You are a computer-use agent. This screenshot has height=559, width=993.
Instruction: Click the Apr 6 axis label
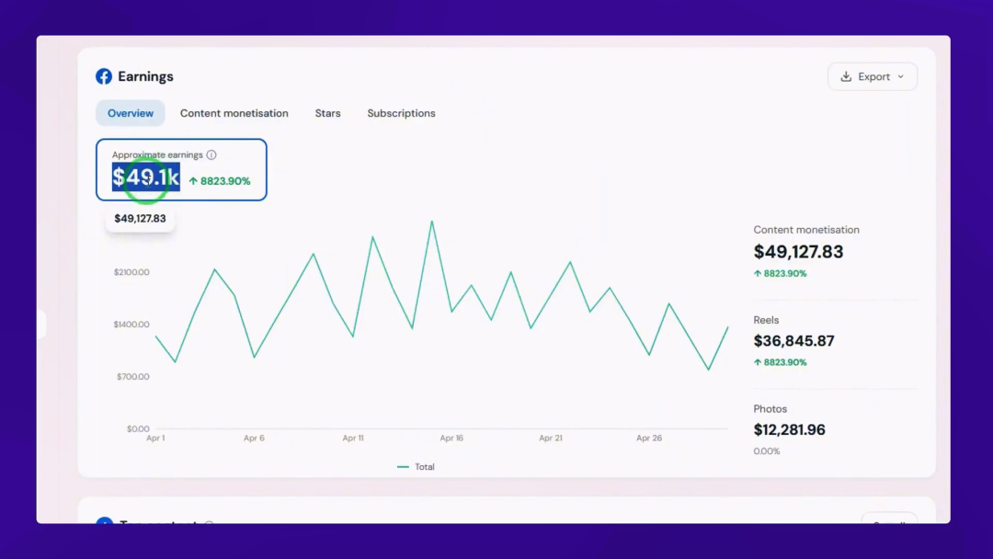point(254,438)
